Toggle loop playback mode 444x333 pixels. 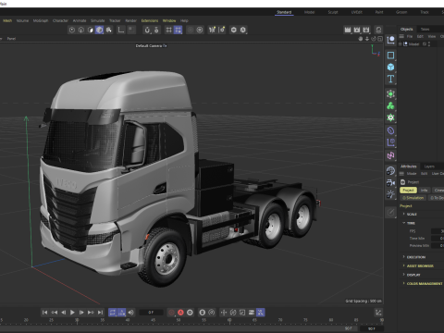[x=113, y=313]
